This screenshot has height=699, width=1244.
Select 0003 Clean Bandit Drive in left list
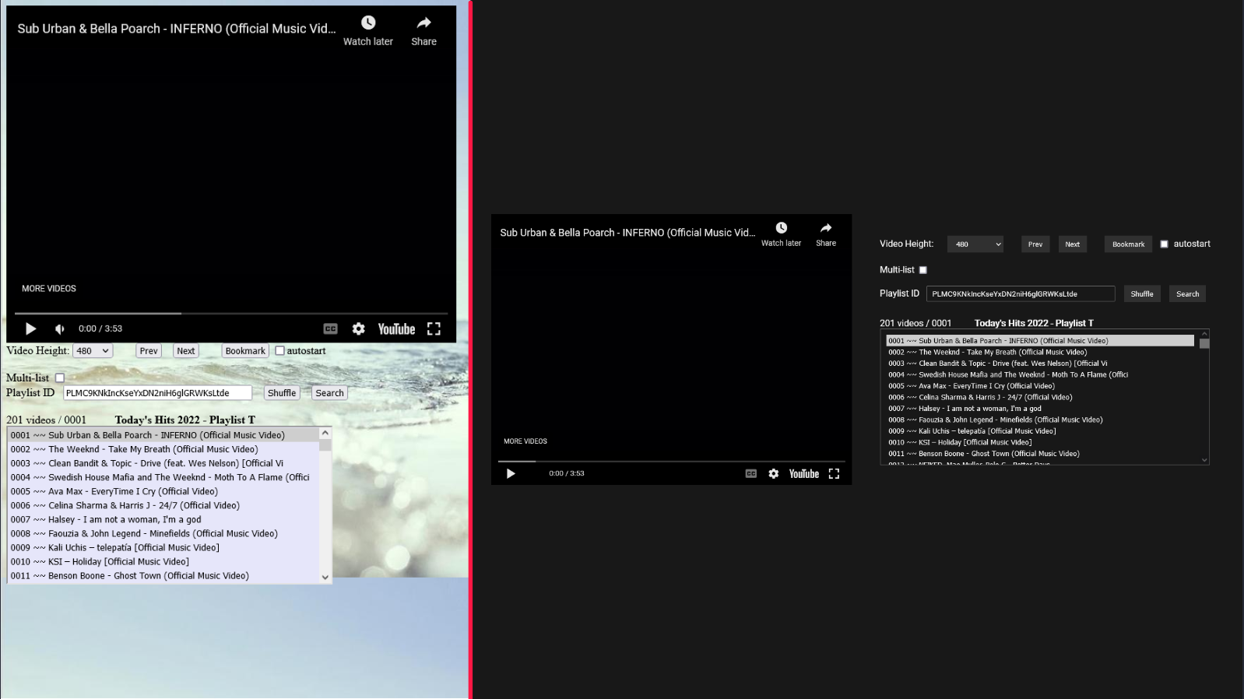pos(163,463)
